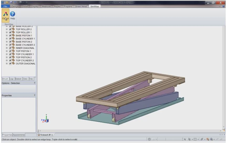Click the INNER DIAGONAL component icon

click(x=13, y=48)
